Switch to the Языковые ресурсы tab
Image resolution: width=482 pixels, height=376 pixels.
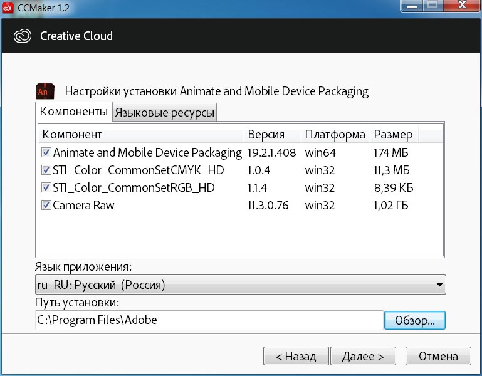point(164,113)
